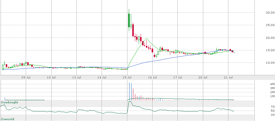
Task: Click the 09 Jul date label
Action: [26, 77]
